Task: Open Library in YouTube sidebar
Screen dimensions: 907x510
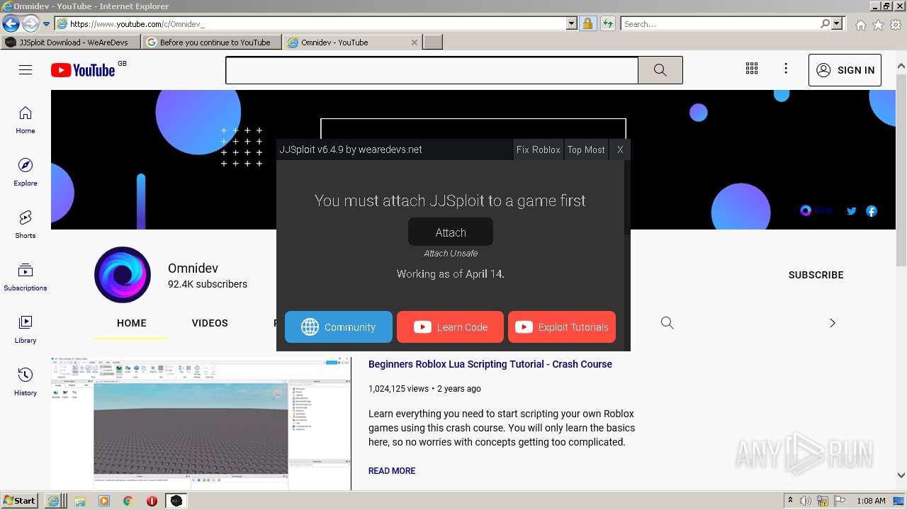Action: [26, 329]
